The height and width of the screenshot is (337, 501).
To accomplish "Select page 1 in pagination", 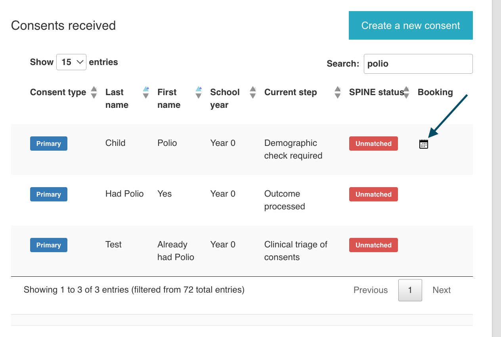I will point(410,290).
